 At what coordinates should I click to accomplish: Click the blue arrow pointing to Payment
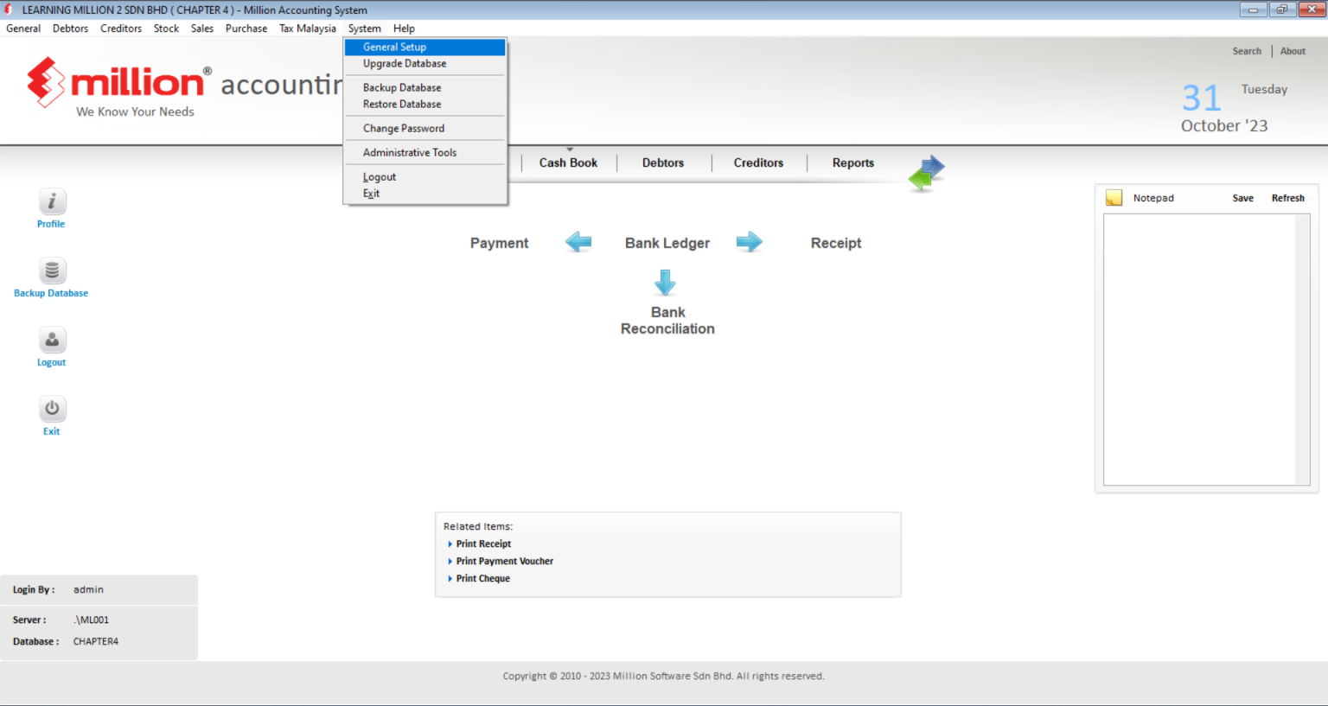tap(578, 242)
